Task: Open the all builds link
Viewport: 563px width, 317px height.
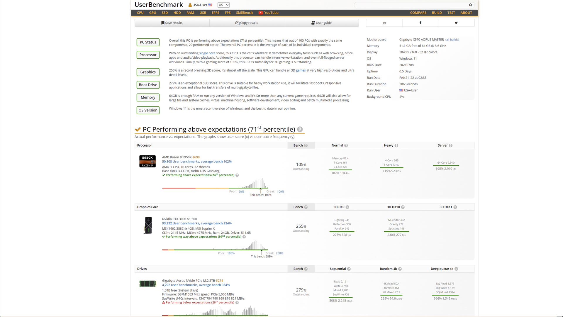Action: 452,40
